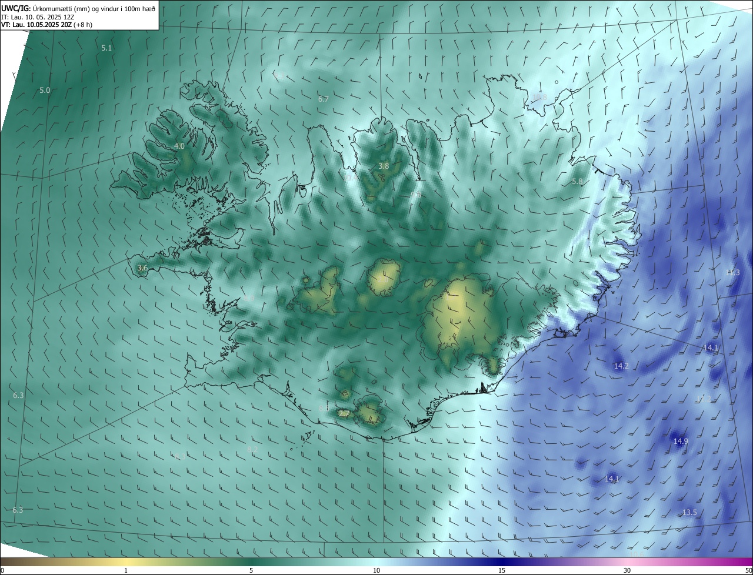Click the 8.2 value label south of Iceland

point(252,449)
